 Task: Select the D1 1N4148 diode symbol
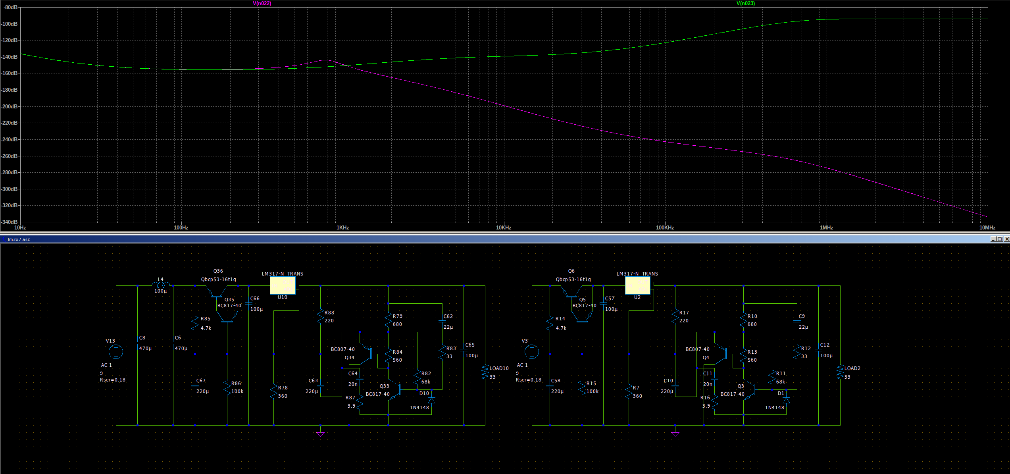tap(786, 400)
